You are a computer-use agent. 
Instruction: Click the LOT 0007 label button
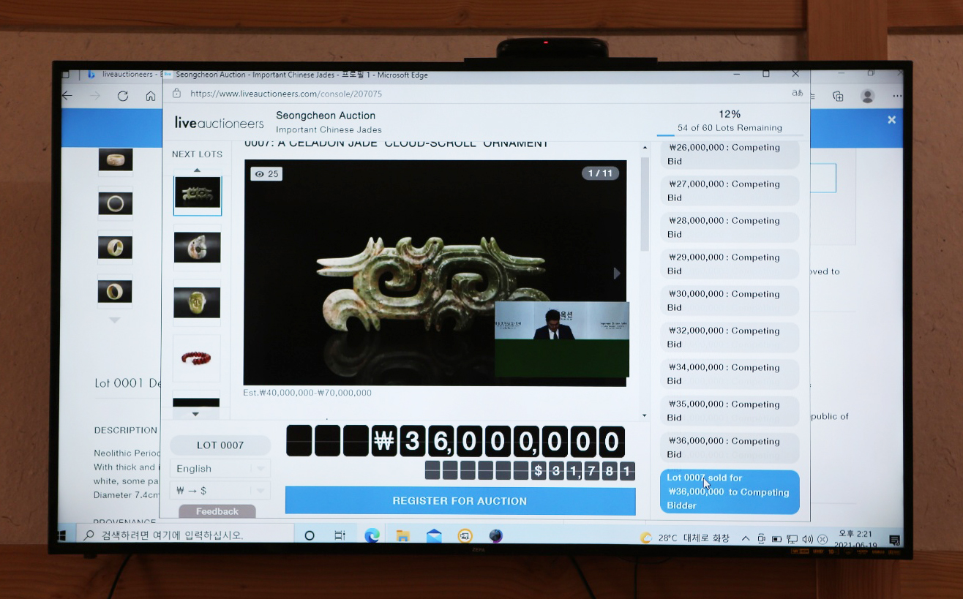(x=220, y=445)
